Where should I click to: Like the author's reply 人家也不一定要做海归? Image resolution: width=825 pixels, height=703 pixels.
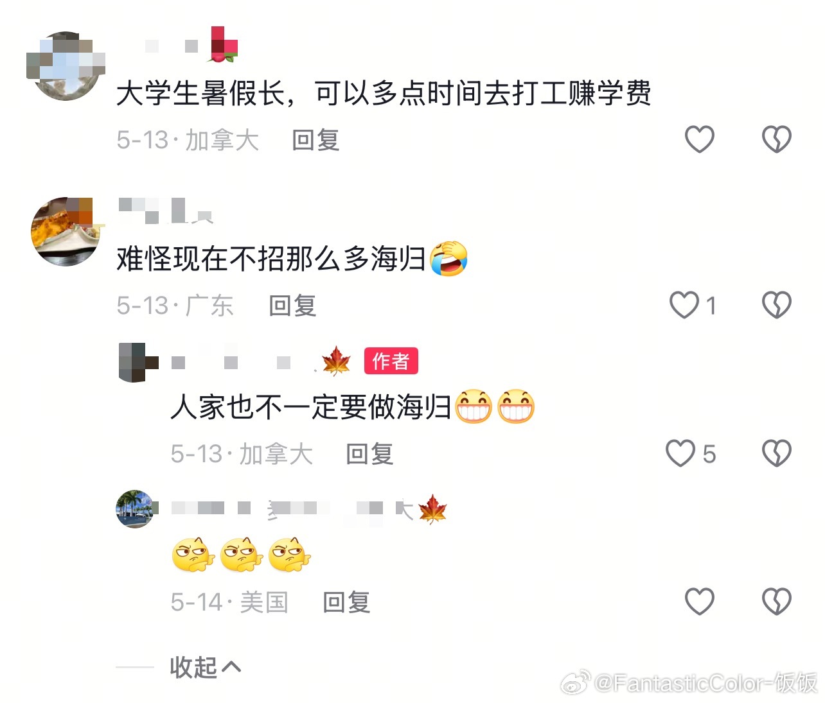click(680, 453)
